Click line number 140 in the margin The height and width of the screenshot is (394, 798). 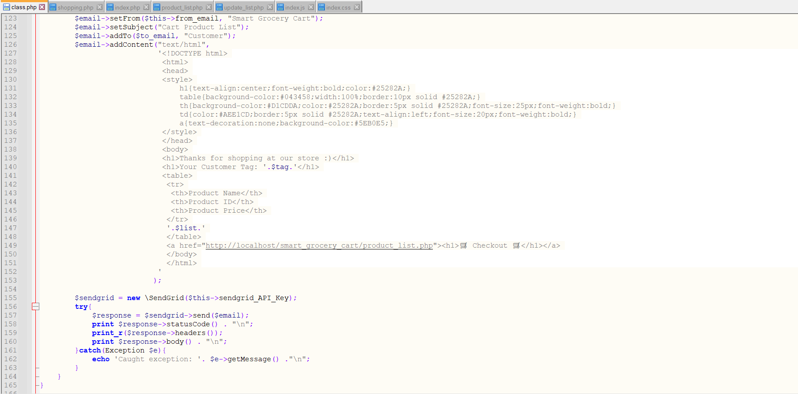click(x=10, y=166)
